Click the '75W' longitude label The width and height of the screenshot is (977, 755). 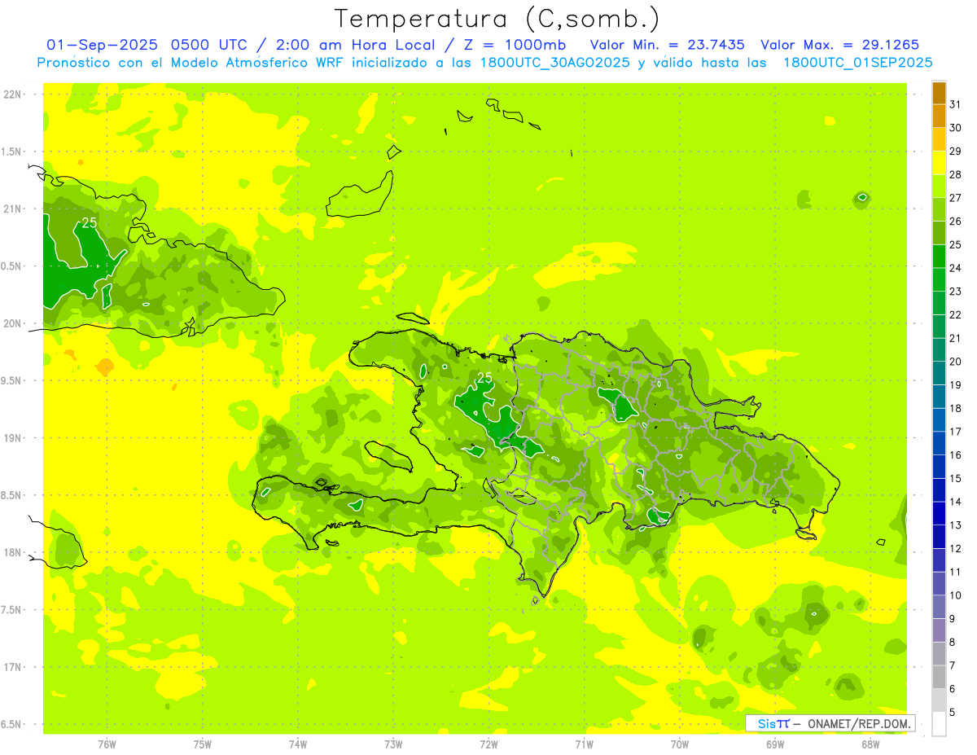pyautogui.click(x=203, y=744)
